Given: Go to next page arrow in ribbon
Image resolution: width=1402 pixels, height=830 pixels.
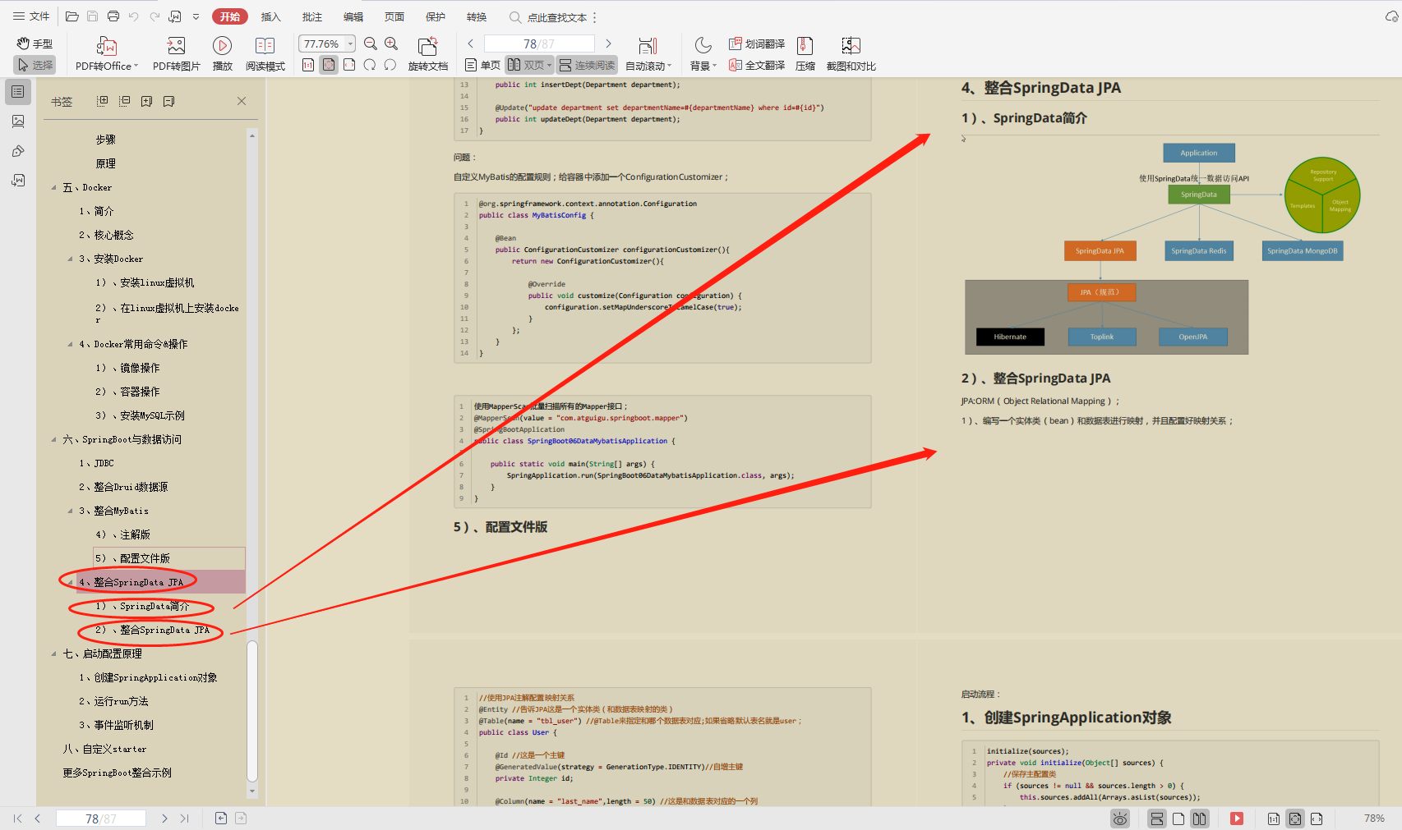Looking at the screenshot, I should (x=608, y=44).
